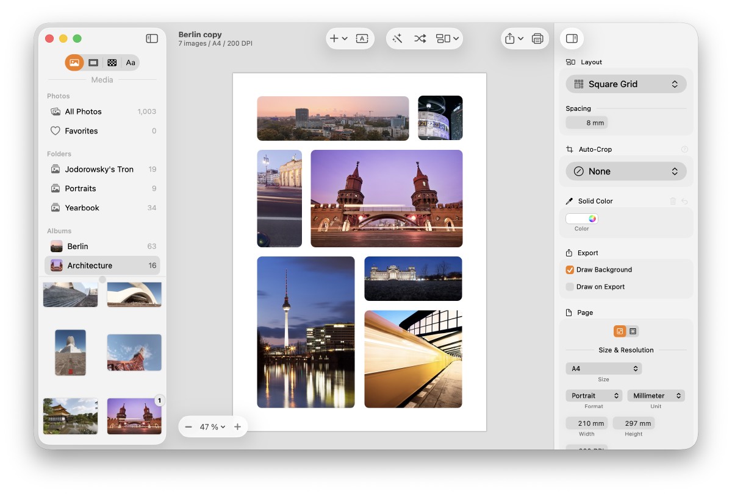
Task: Click the 297 mm height field
Action: click(x=634, y=423)
